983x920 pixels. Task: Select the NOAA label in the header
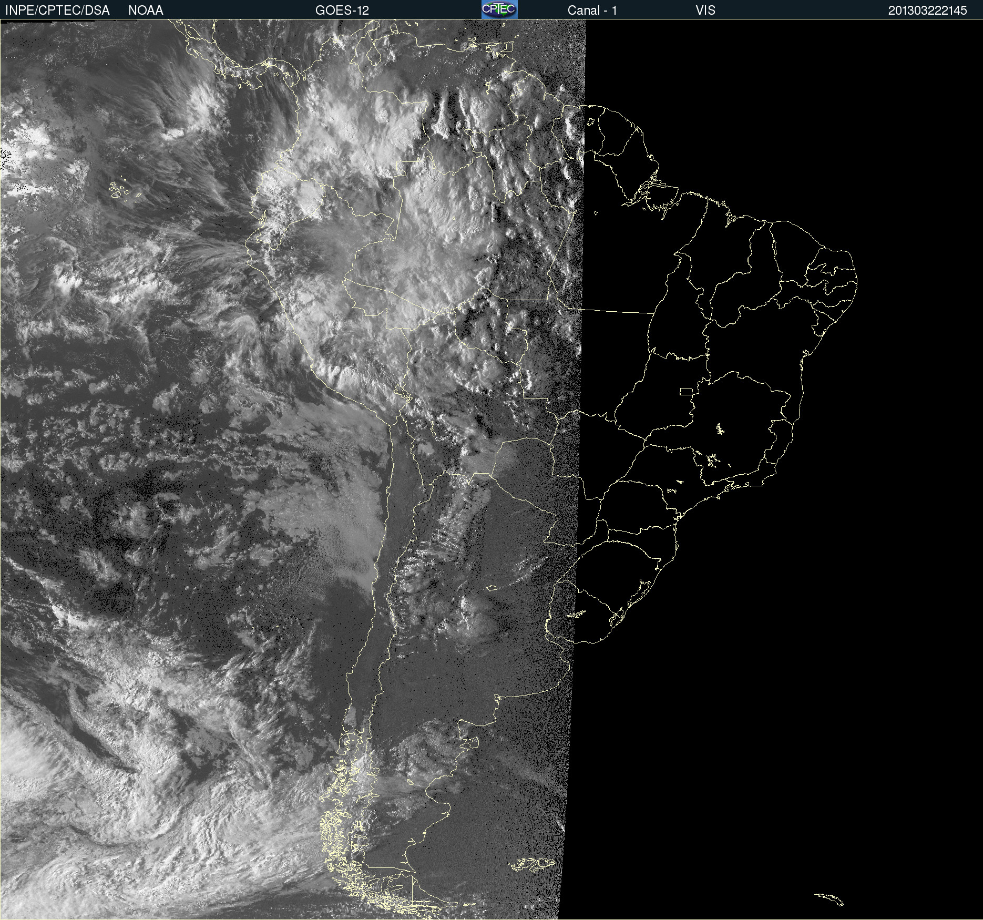[146, 11]
